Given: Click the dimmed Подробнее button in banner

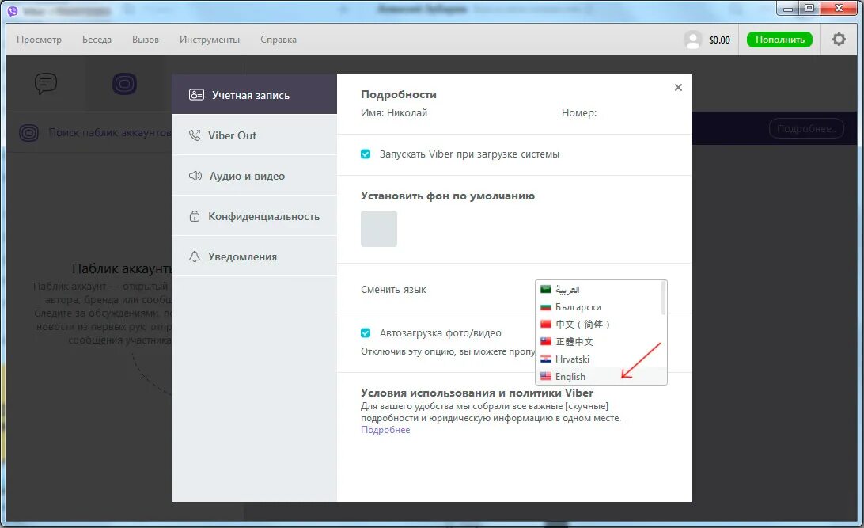Looking at the screenshot, I should [806, 129].
